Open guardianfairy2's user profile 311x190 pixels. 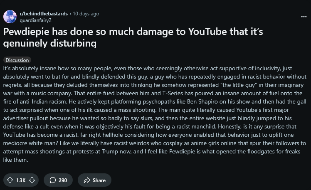pyautogui.click(x=35, y=20)
